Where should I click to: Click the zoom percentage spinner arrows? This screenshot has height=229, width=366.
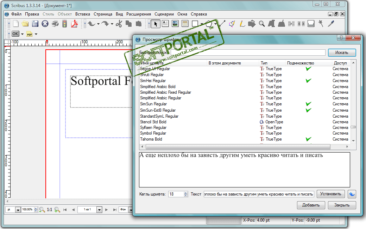(36, 210)
